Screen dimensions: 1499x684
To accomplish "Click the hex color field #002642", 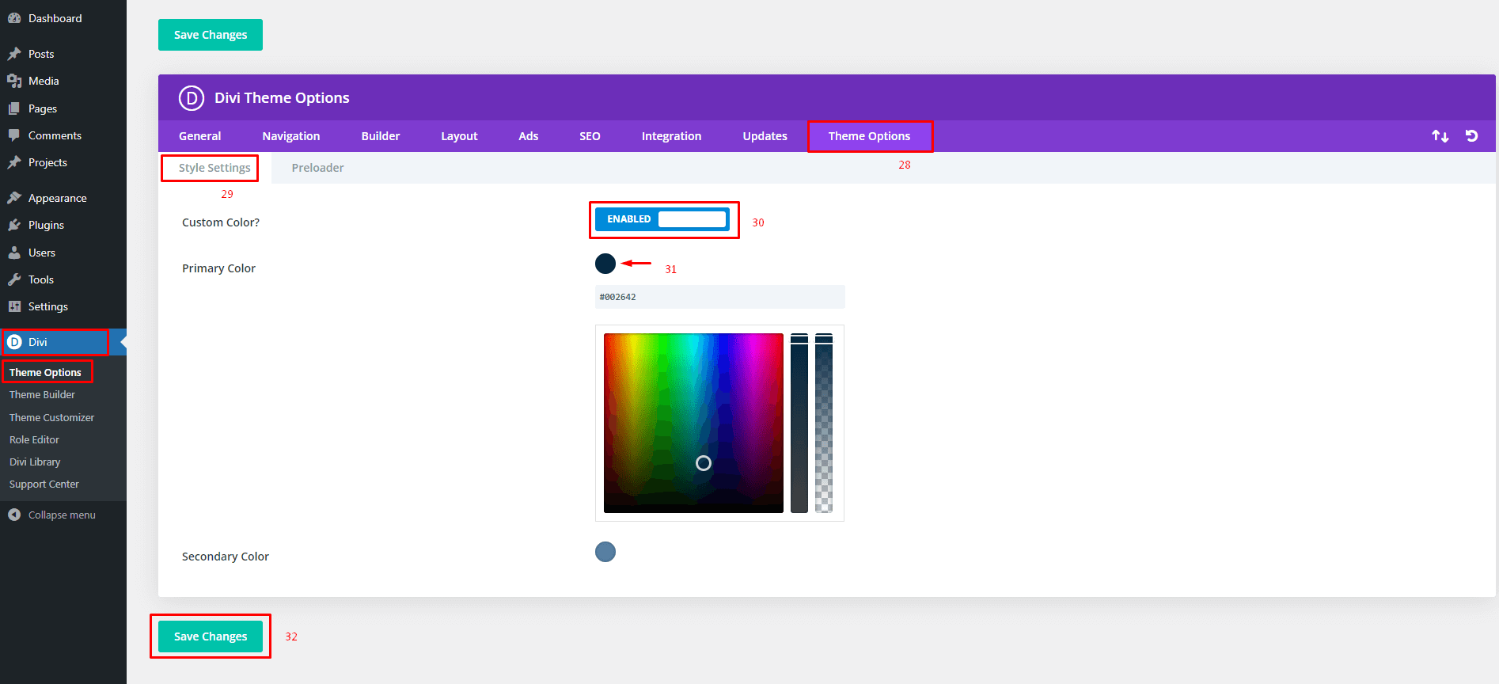I will tap(720, 297).
